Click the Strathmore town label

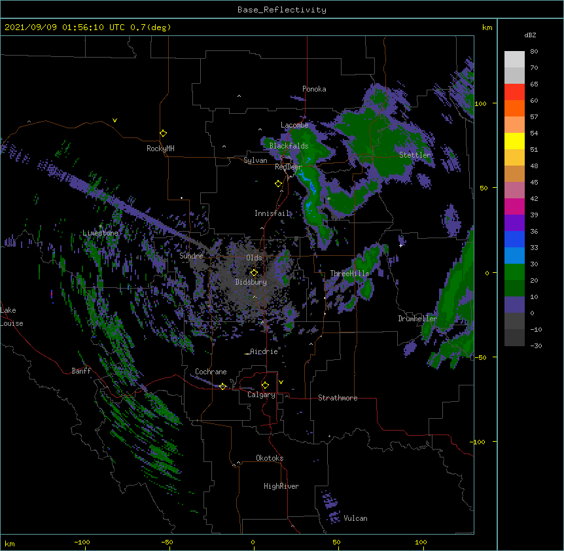(x=338, y=398)
